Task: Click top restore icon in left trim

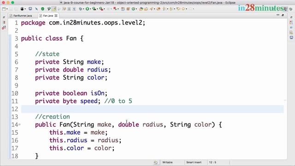Action: pyautogui.click(x=4, y=17)
